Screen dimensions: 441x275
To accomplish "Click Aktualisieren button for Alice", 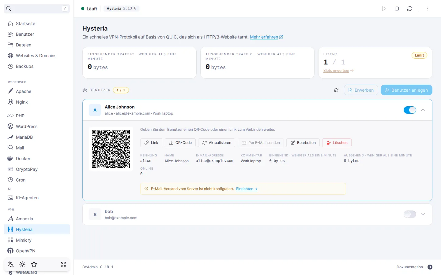I will pos(217,143).
